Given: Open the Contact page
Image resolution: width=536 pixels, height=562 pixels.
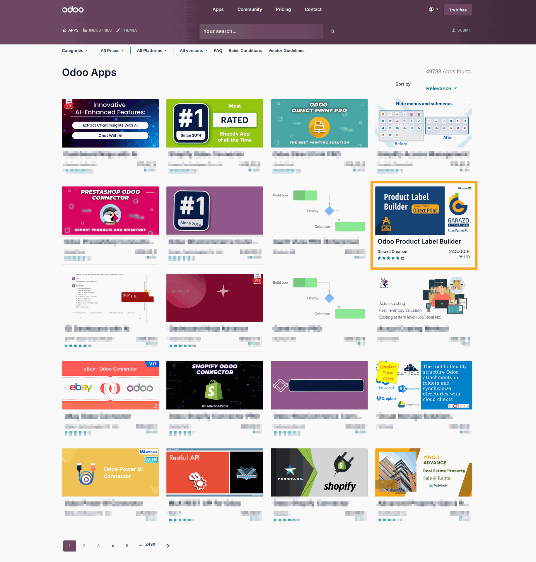Looking at the screenshot, I should click(x=313, y=9).
